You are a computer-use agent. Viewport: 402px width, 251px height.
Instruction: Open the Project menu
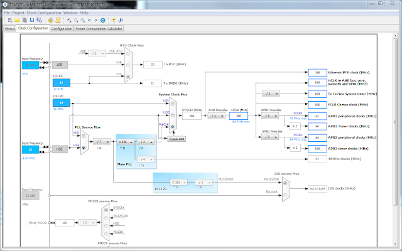[x=18, y=13]
